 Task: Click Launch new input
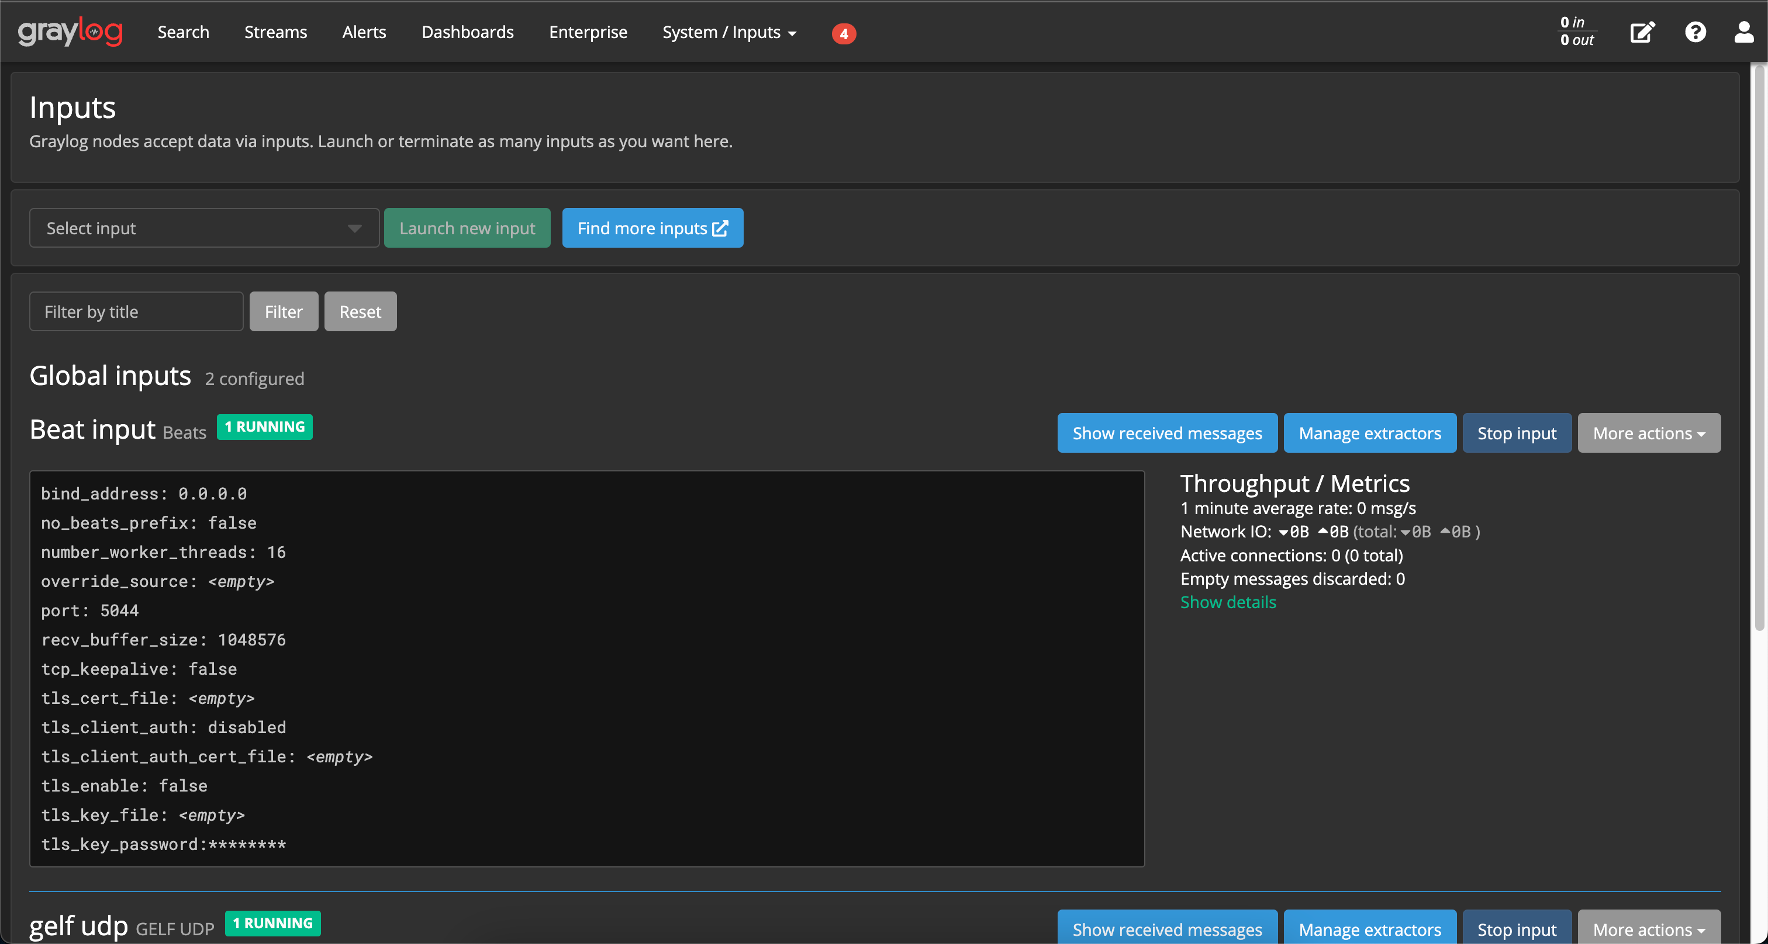[x=467, y=228]
